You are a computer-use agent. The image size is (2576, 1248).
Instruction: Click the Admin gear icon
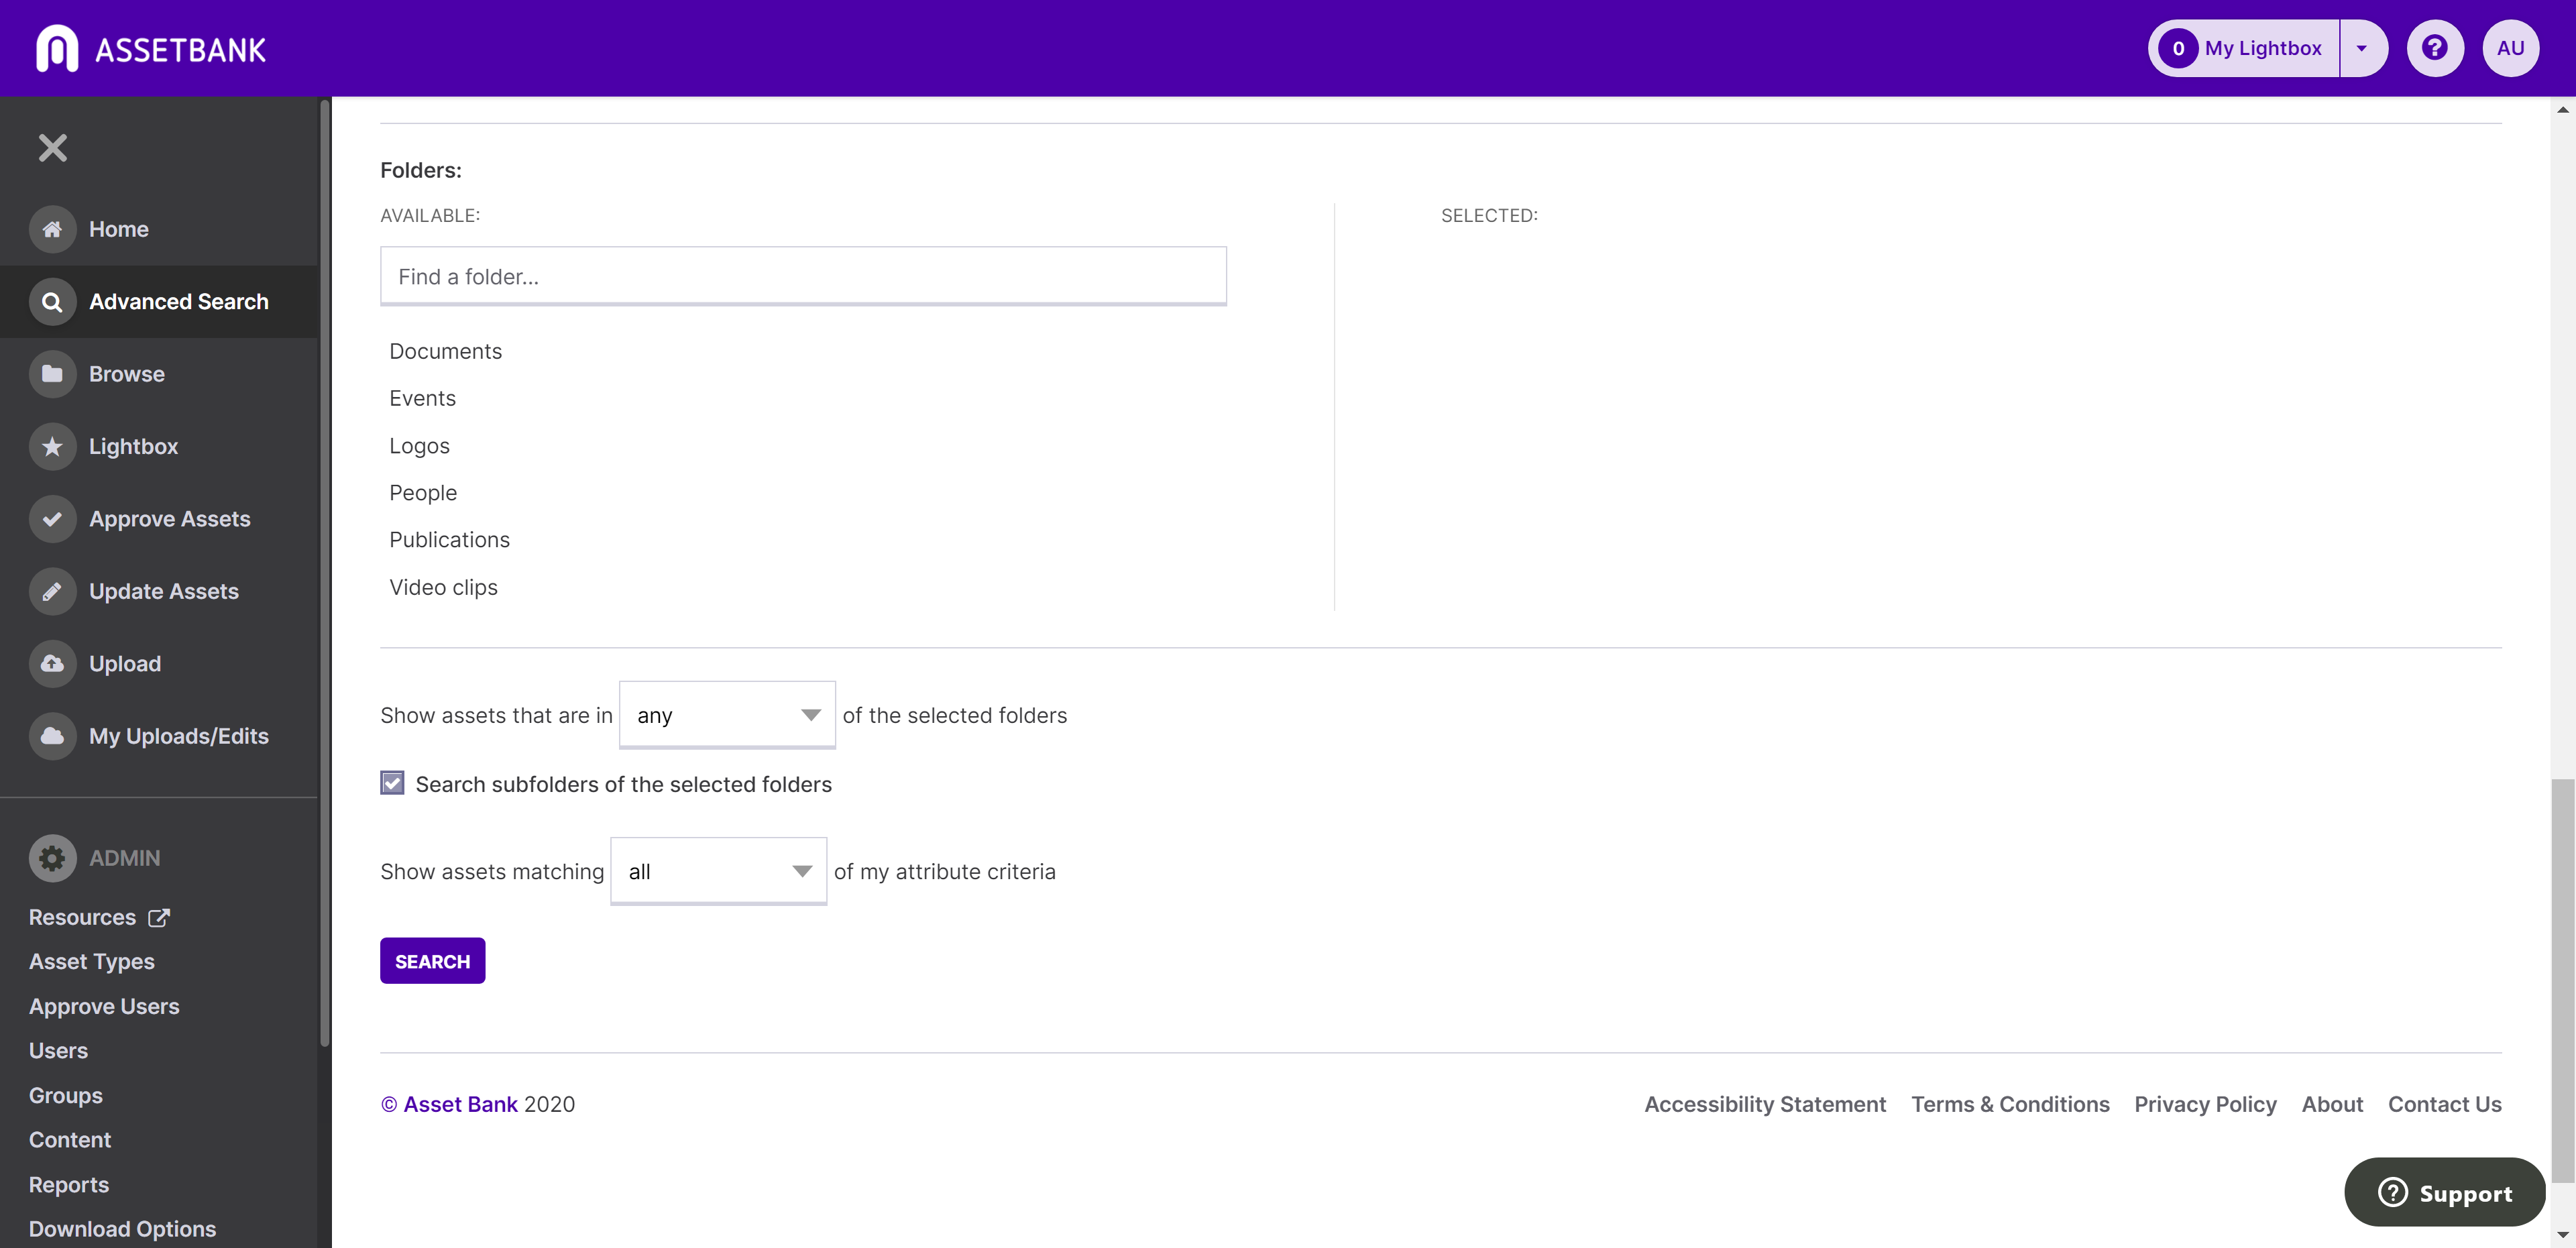pyautogui.click(x=53, y=858)
